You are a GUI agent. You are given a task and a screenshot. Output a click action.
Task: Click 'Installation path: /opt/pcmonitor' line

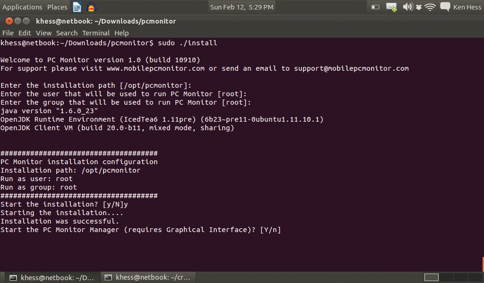click(x=70, y=170)
